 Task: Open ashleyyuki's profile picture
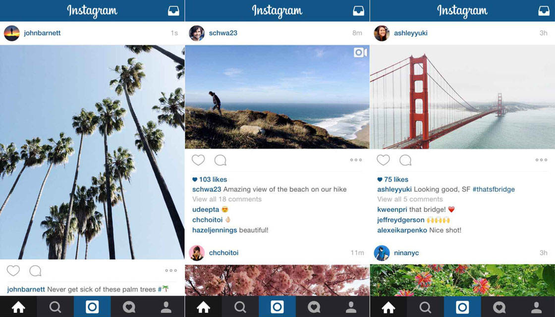tap(382, 33)
